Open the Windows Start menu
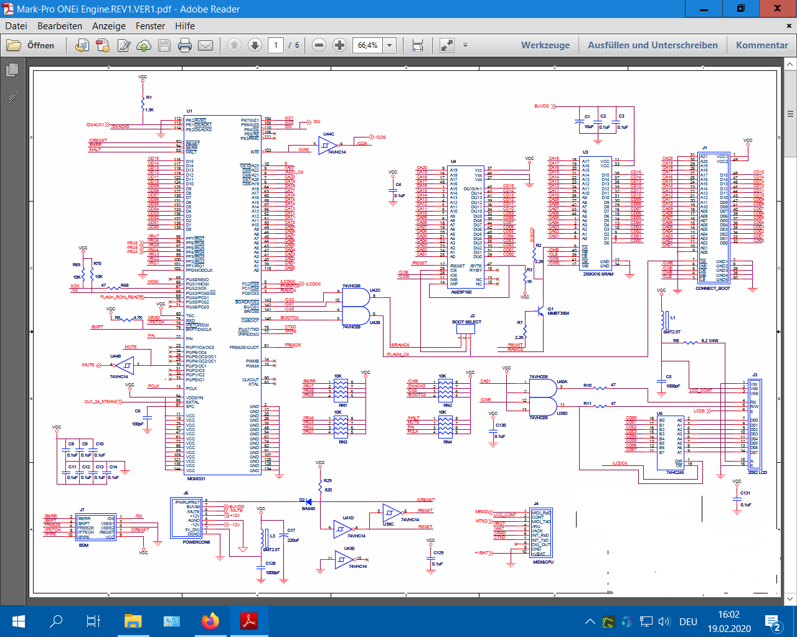 pos(18,621)
